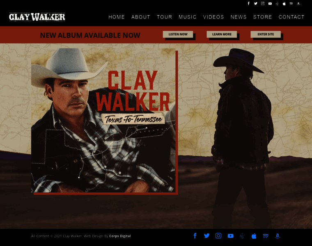Open CONTACT from the navigation bar

291,17
